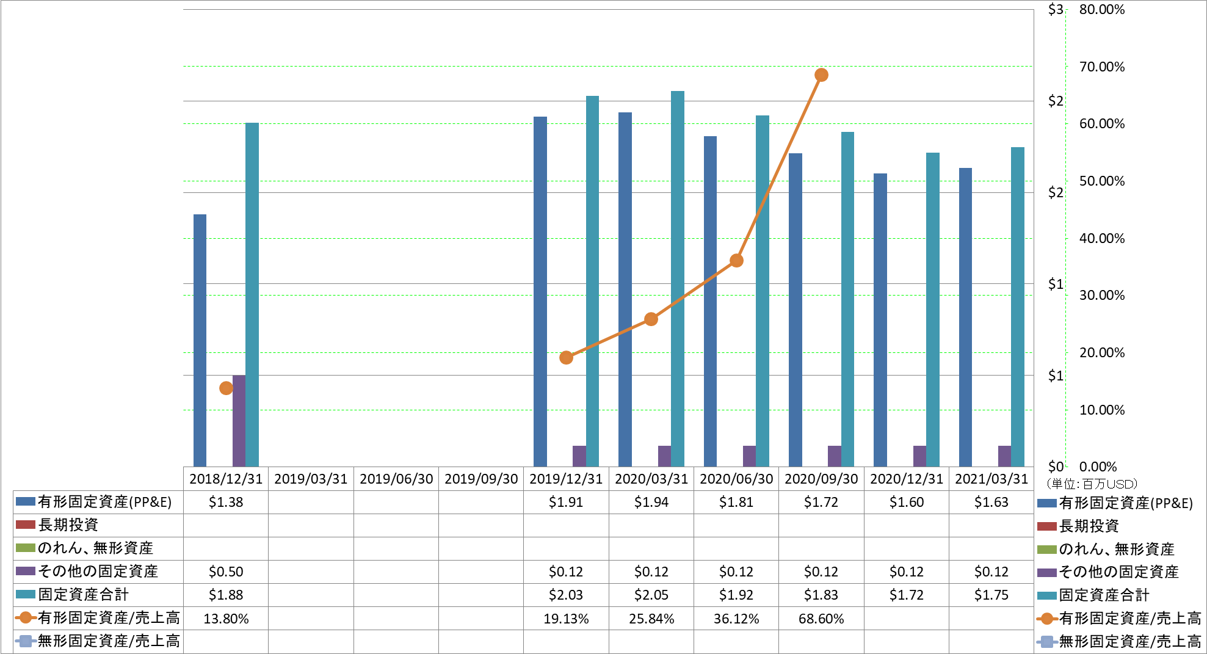1207x654 pixels.
Task: Click the 2019/06/30 date column header
Action: [x=396, y=479]
